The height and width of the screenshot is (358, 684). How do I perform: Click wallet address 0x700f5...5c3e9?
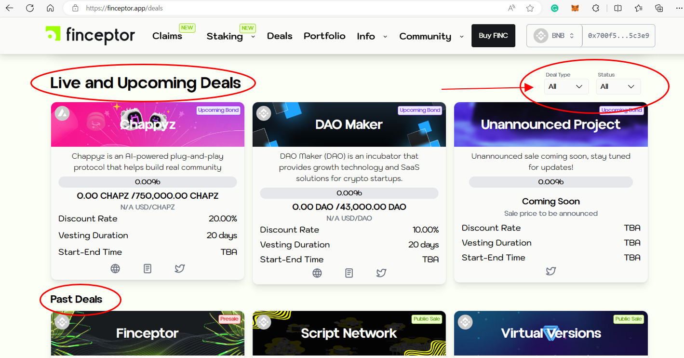(618, 36)
